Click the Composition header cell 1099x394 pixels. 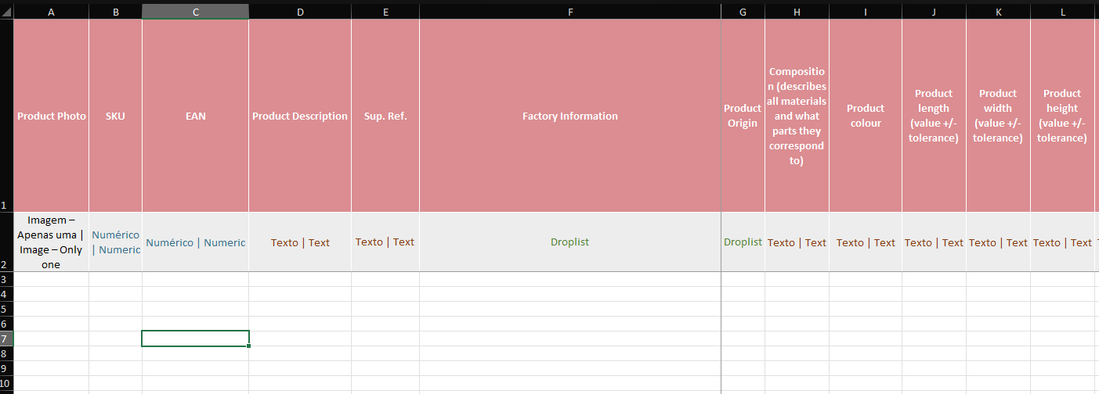(797, 116)
